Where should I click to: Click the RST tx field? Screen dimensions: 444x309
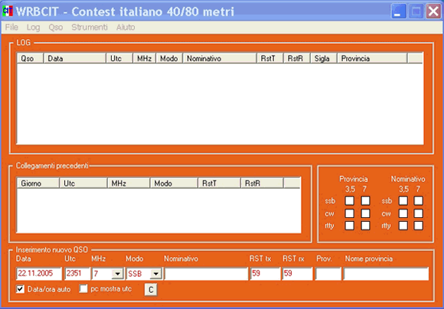(x=265, y=274)
